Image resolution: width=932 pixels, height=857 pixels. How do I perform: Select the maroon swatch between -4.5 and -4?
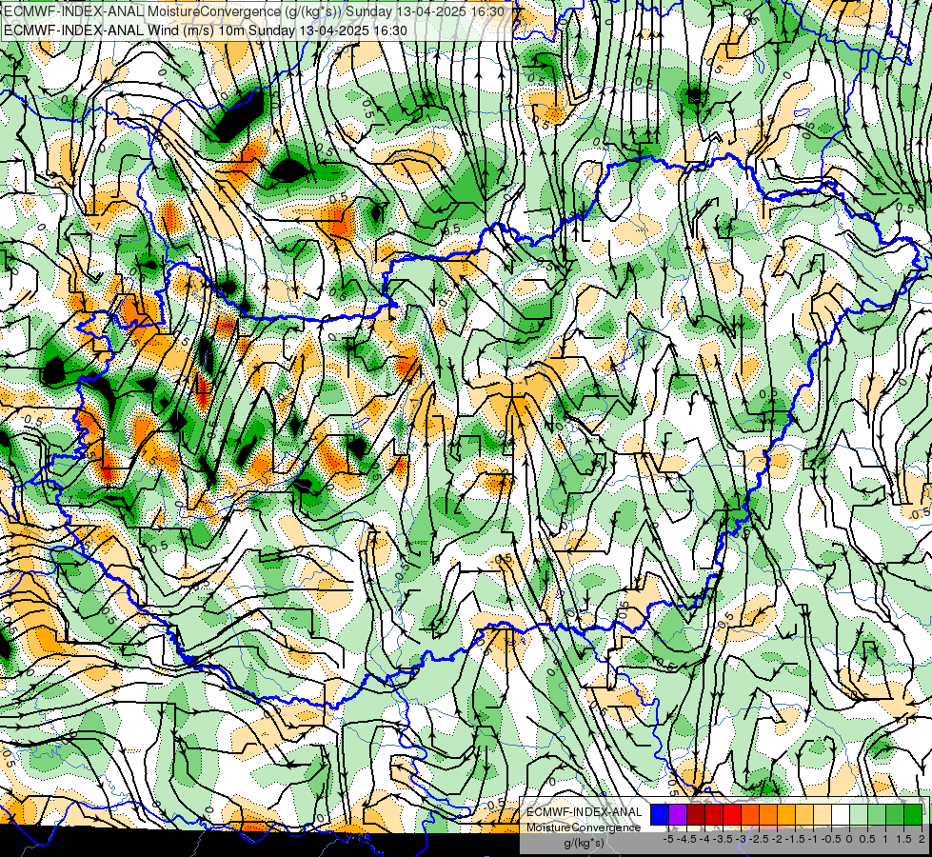(696, 815)
